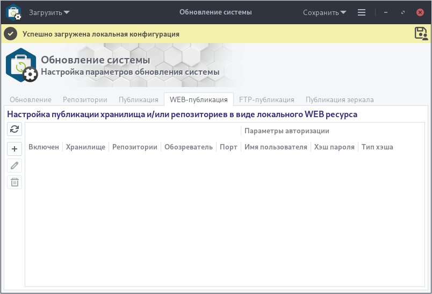Open the Публикация зеркала tab
432x294 pixels.
(x=340, y=99)
